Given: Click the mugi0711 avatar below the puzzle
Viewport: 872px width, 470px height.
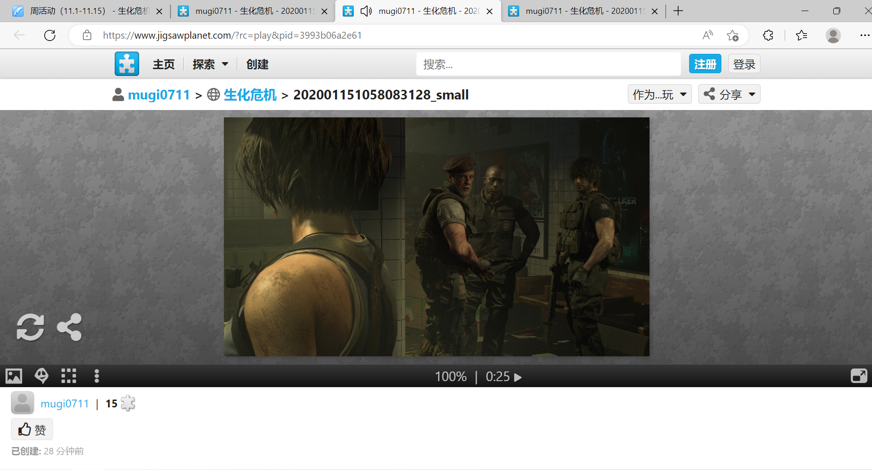Looking at the screenshot, I should [x=22, y=403].
